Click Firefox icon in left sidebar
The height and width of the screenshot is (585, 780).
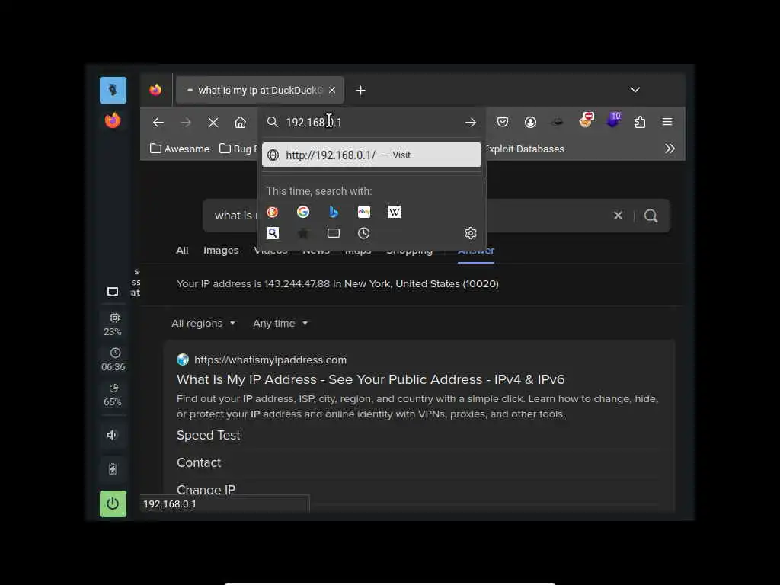[113, 120]
